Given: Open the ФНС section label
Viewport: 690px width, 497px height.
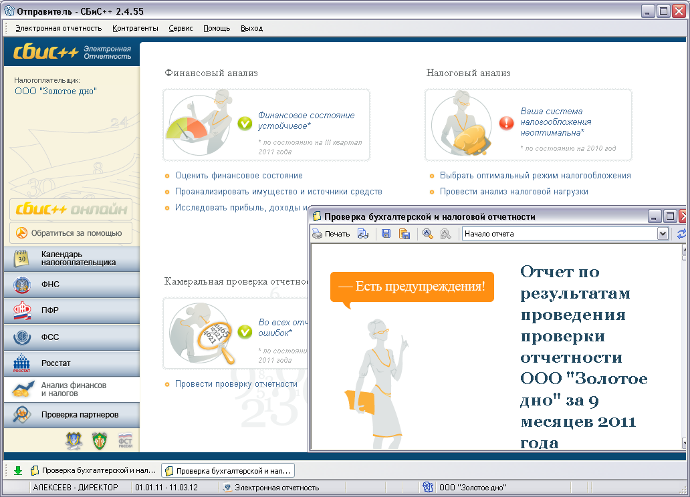Looking at the screenshot, I should (50, 285).
